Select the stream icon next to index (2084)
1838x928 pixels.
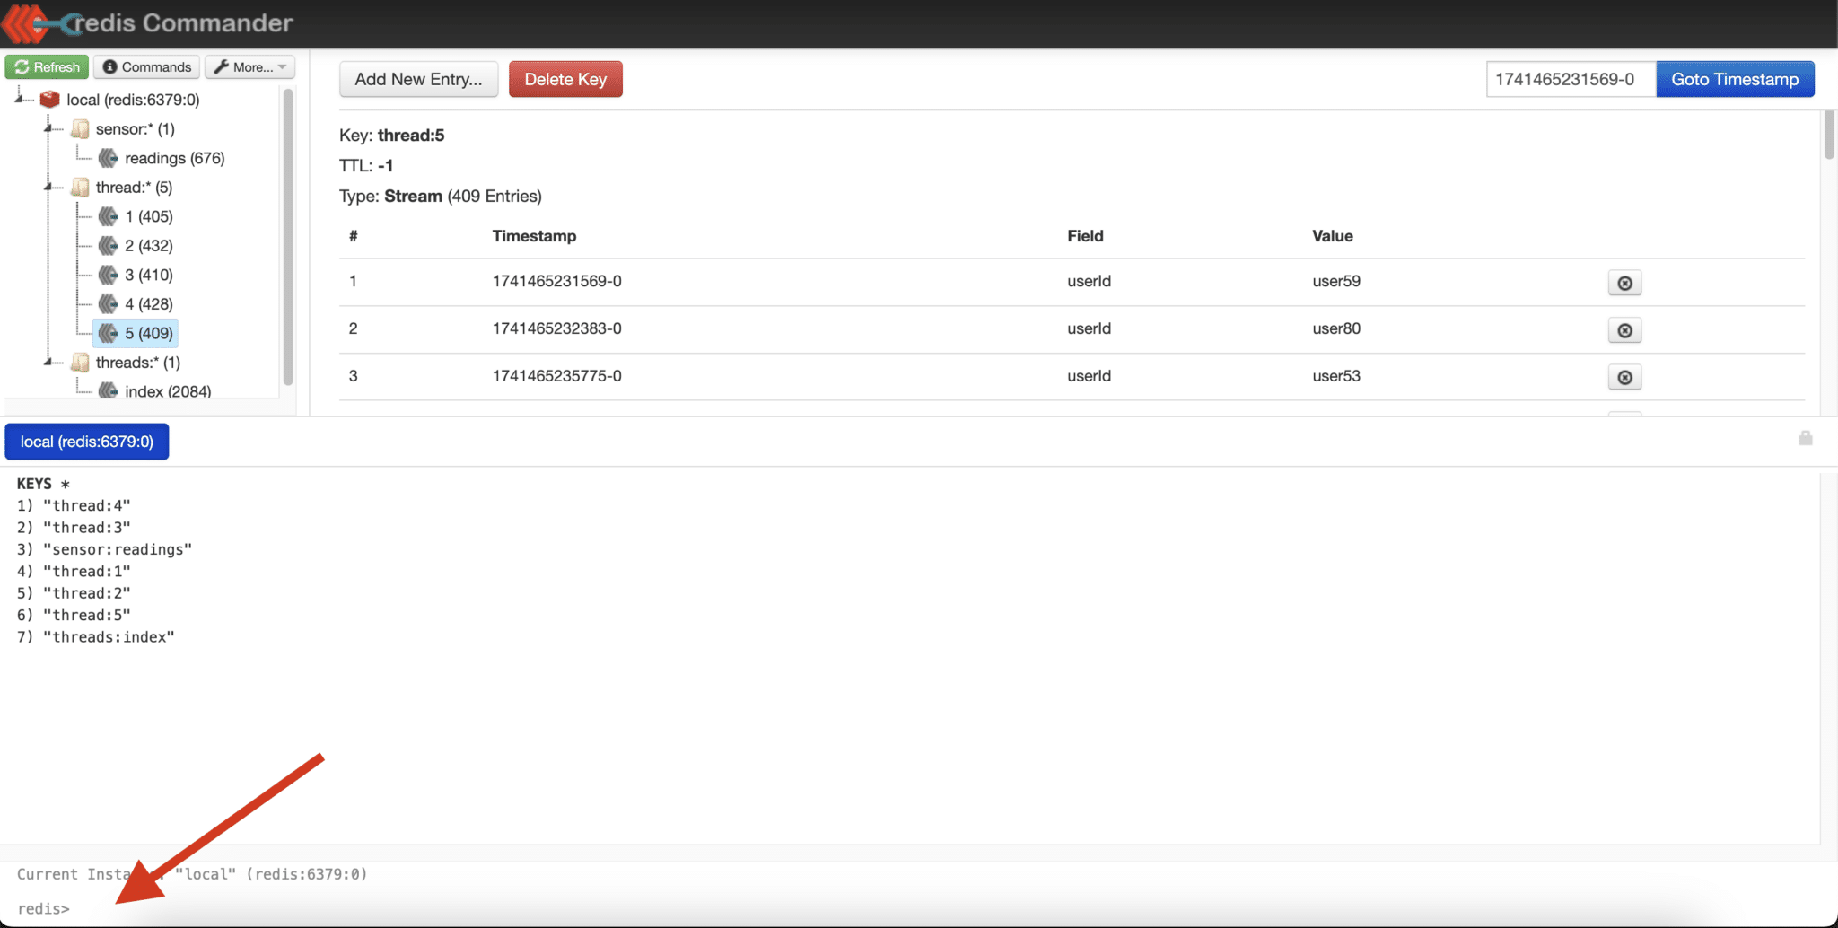[109, 390]
